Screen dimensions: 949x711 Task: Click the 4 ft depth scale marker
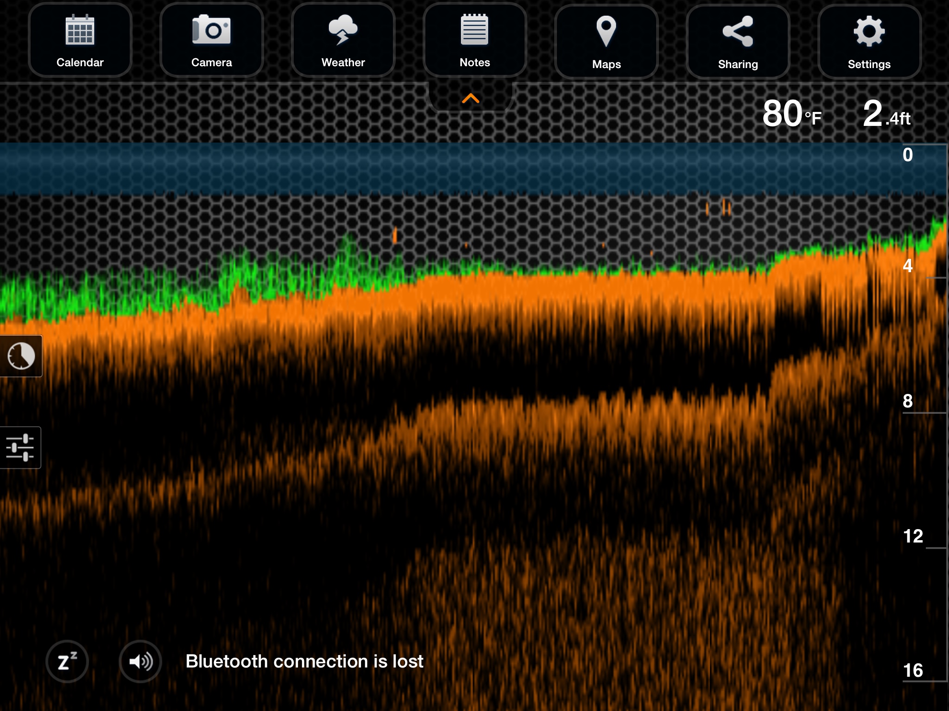908,266
